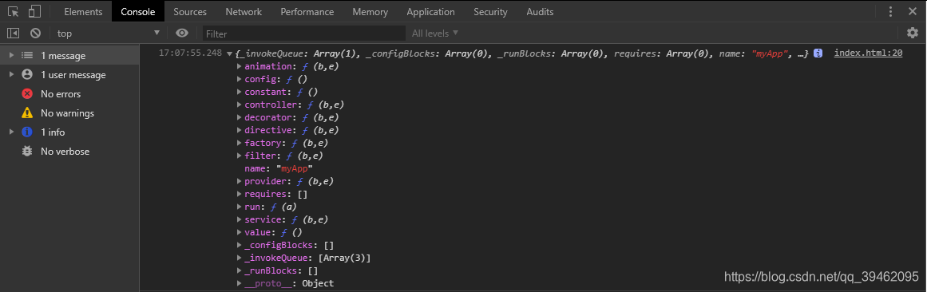The height and width of the screenshot is (292, 927).
Task: Expand the _runBlocks array
Action: (x=240, y=270)
